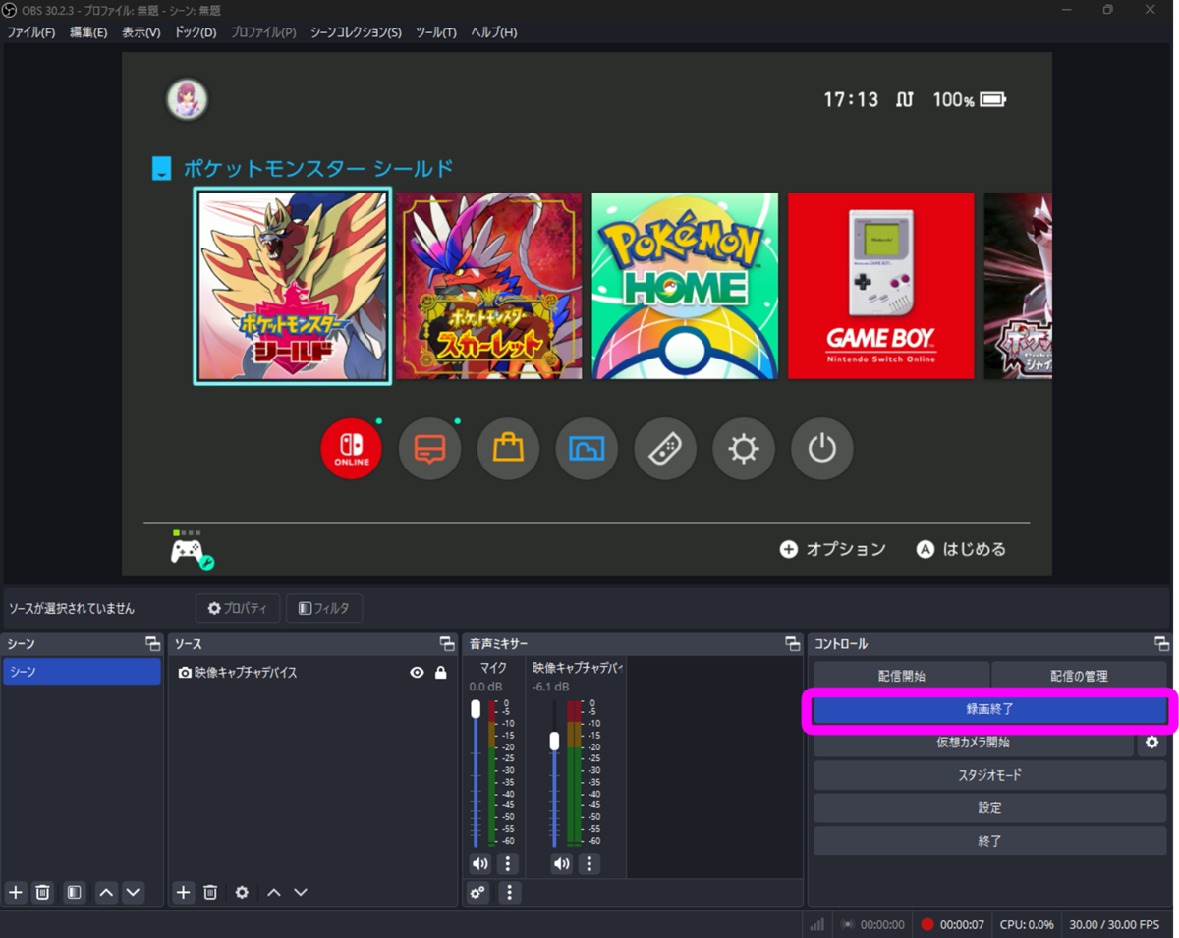Screen dimensions: 1179x938
Task: Open 設定 in the controls dock
Action: click(989, 808)
